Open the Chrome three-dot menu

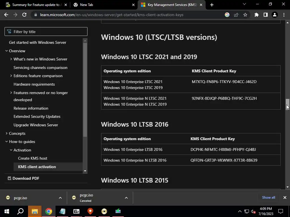pyautogui.click(x=284, y=15)
